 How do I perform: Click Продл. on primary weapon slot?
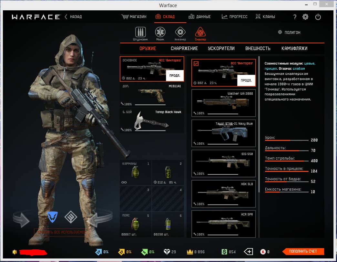click(x=175, y=76)
